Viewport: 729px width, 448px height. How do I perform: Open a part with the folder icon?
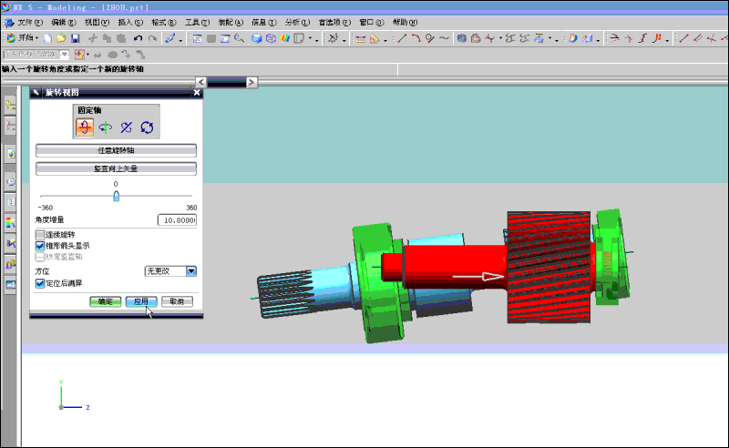[x=61, y=38]
